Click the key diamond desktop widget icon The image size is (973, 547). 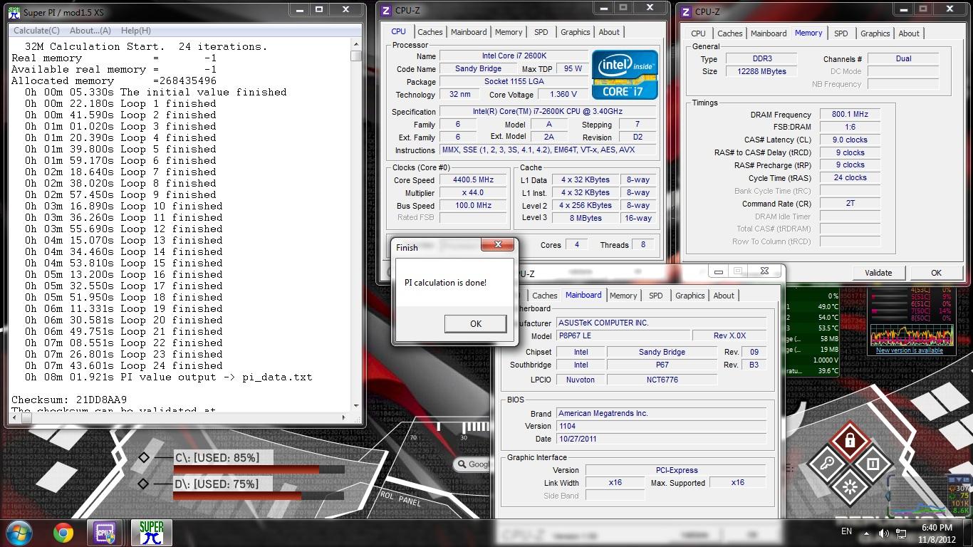click(x=826, y=464)
